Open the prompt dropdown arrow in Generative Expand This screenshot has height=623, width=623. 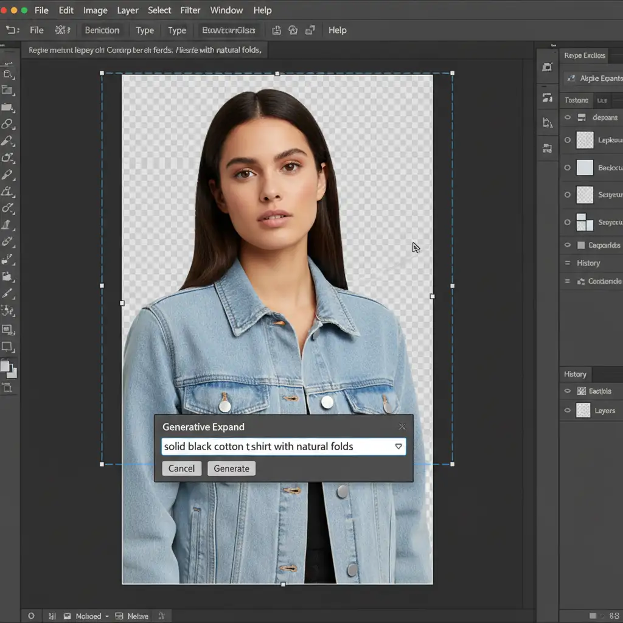[x=399, y=447]
